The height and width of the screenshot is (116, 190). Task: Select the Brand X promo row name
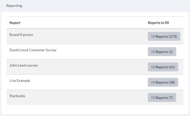point(21,35)
